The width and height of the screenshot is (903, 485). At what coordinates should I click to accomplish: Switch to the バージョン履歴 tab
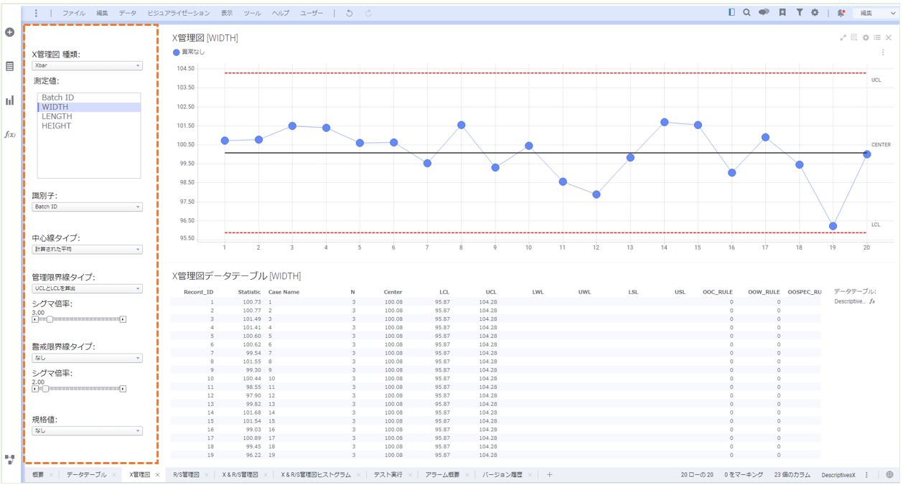[502, 475]
